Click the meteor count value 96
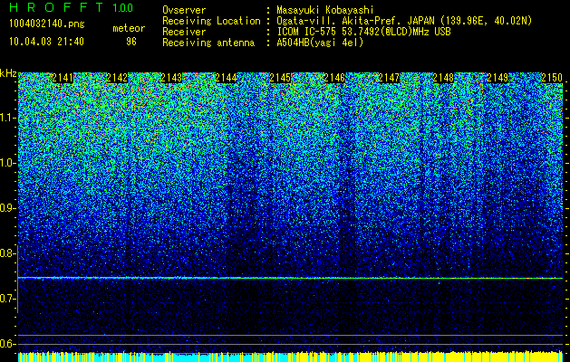Image resolution: width=570 pixels, height=362 pixels. click(x=131, y=42)
